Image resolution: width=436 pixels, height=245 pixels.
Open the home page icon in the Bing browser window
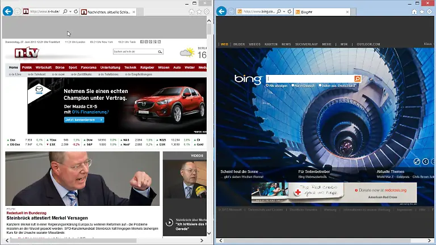click(414, 11)
